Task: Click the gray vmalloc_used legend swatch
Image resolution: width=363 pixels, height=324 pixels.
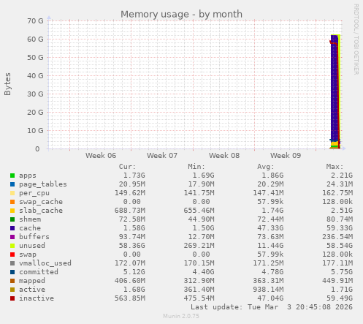Action: click(x=12, y=263)
